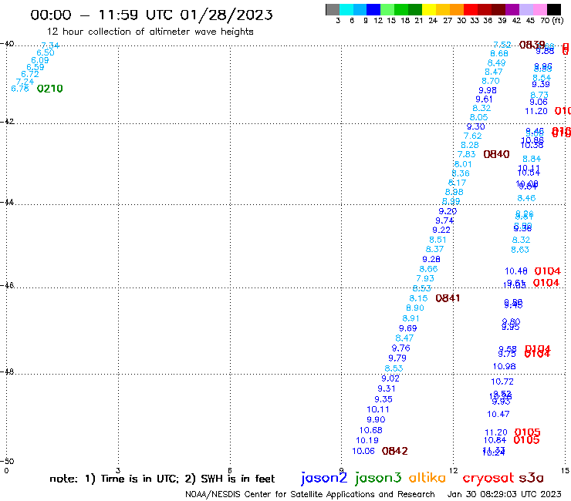Screen dimensions: 571x501
Task: Click wave height value 7.93
Action: click(425, 278)
